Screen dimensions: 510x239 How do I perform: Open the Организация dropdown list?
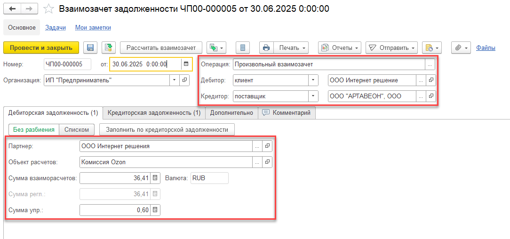(175, 80)
